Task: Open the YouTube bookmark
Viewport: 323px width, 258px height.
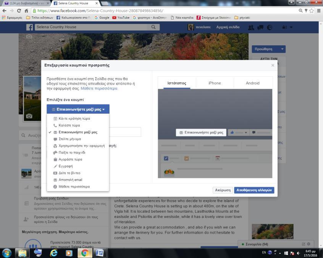Action: [121, 18]
